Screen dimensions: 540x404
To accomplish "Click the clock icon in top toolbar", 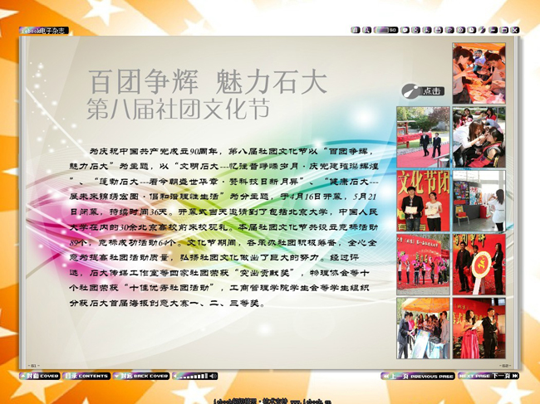I will click(x=471, y=30).
